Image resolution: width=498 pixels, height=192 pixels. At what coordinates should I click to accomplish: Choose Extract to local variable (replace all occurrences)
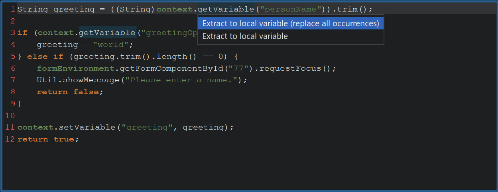click(x=290, y=23)
